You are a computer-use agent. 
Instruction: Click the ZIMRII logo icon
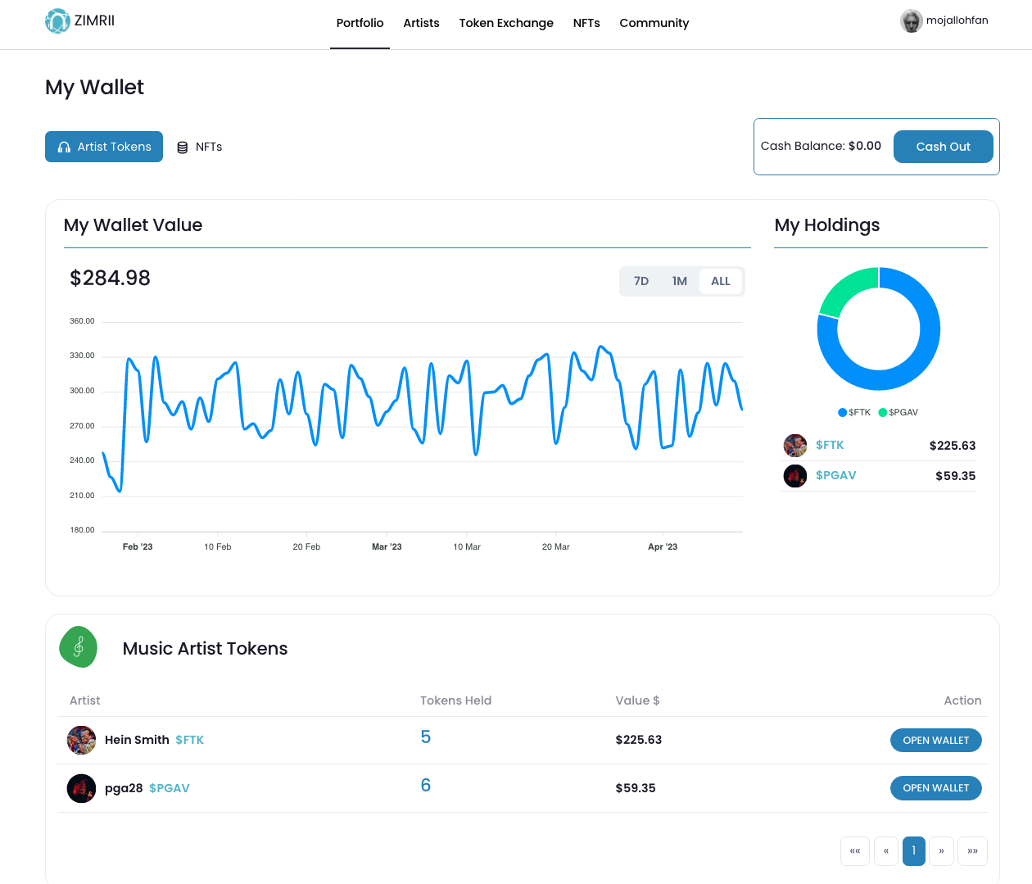point(57,21)
